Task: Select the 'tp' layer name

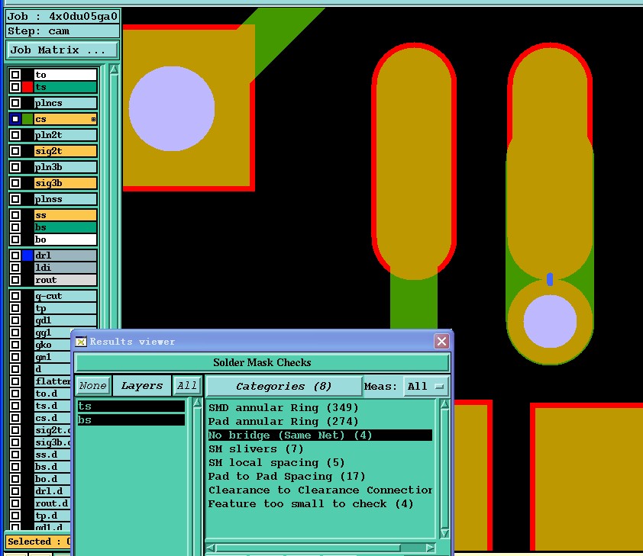Action: [x=66, y=308]
